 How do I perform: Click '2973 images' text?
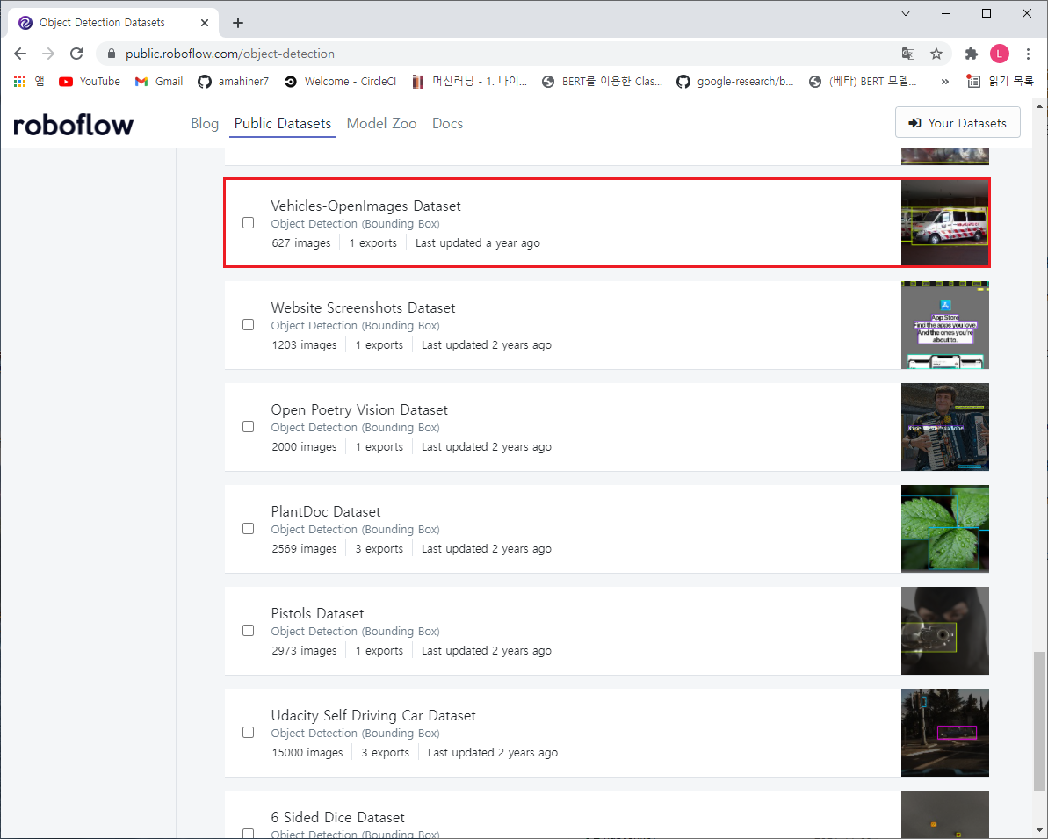pos(304,651)
